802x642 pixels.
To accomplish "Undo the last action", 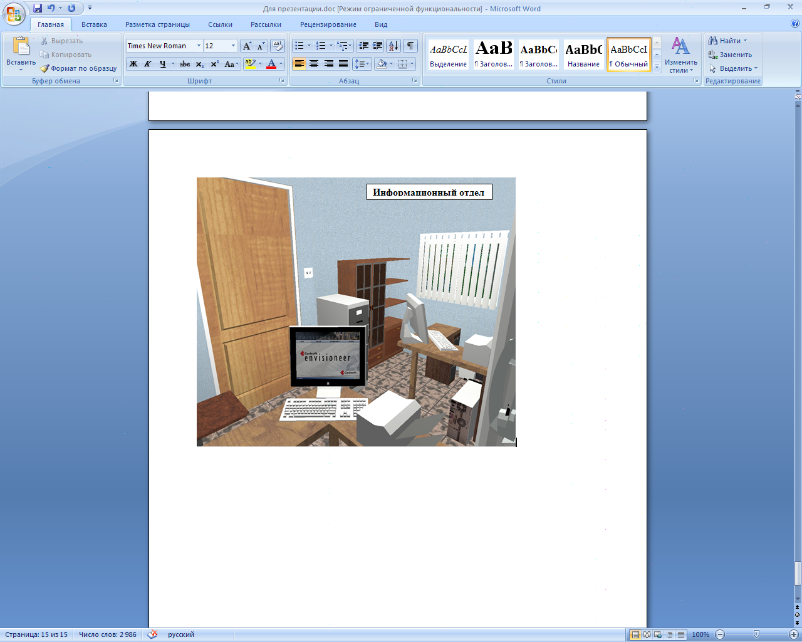I will tap(51, 8).
